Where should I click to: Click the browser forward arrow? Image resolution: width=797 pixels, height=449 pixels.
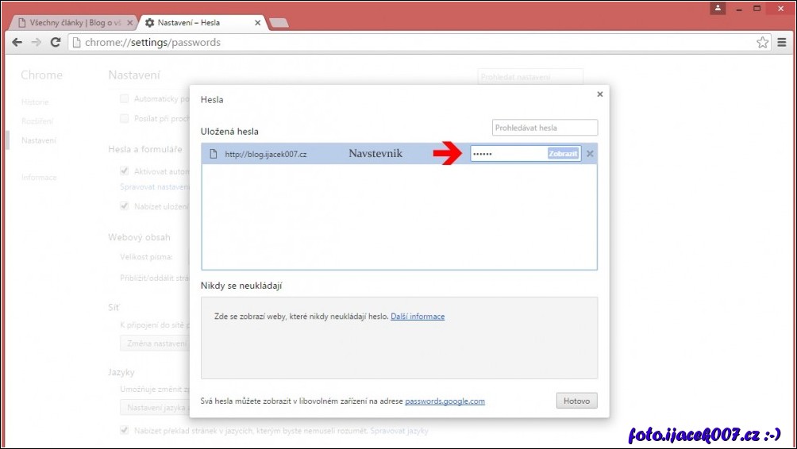tap(36, 42)
